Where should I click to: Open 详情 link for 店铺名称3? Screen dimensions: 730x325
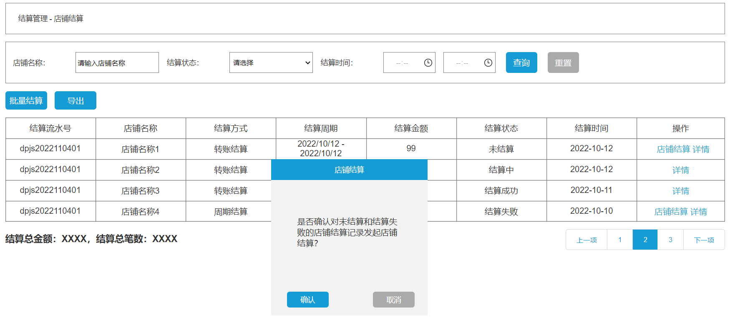coord(681,191)
